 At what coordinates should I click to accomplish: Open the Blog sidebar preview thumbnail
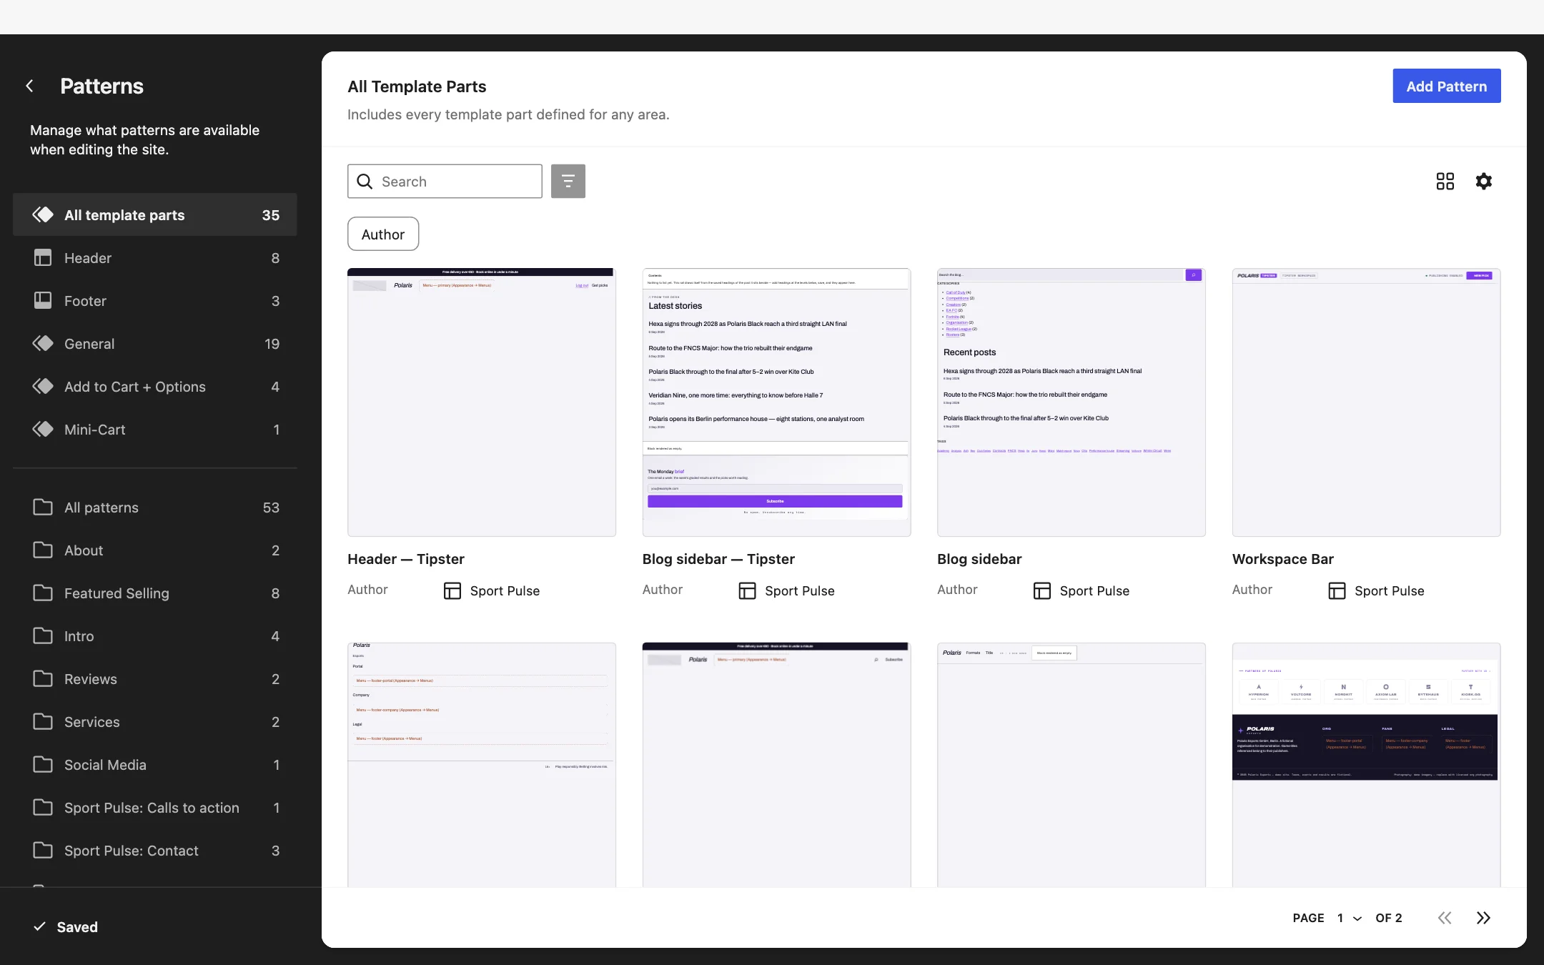tap(1071, 402)
